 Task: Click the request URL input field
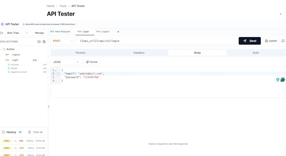click(157, 41)
